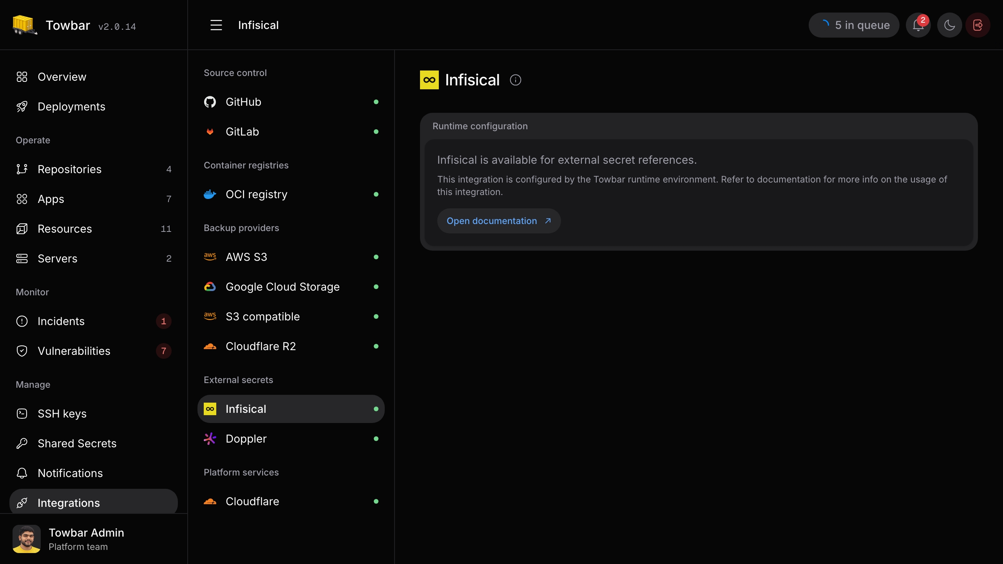The width and height of the screenshot is (1003, 564).
Task: Switch theme with the moon icon
Action: coord(949,25)
